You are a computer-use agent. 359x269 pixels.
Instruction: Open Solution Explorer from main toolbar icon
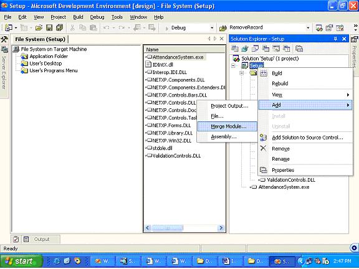[319, 28]
